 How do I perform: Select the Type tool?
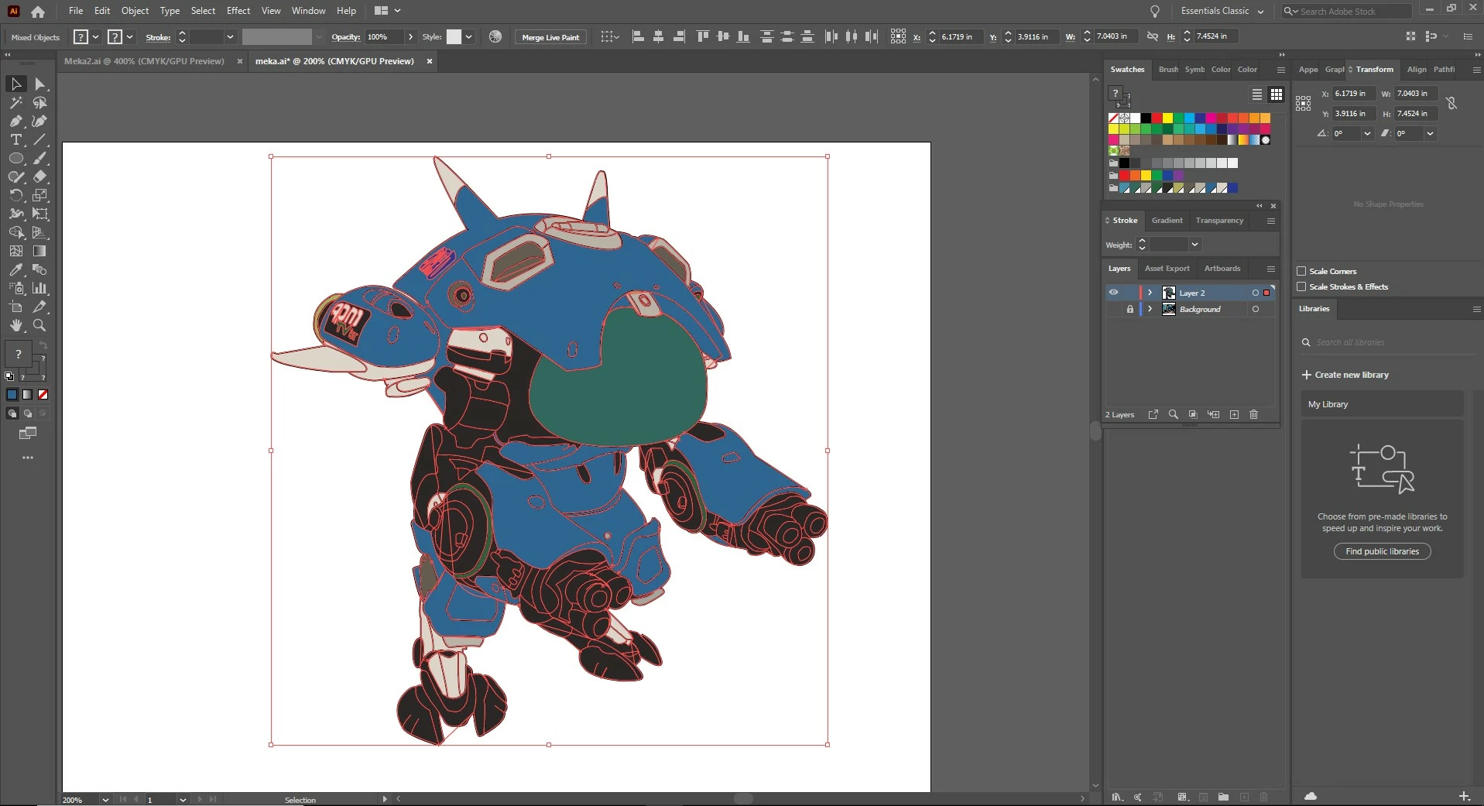15,139
